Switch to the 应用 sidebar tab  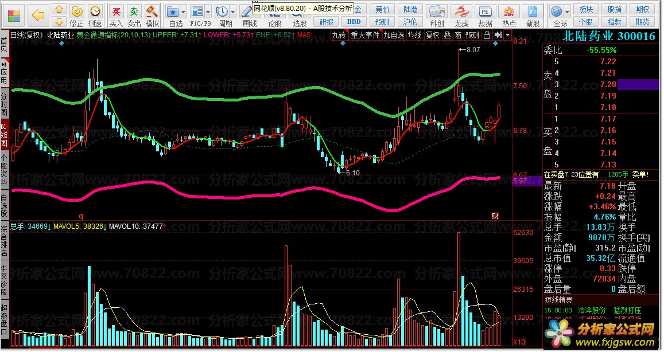pos(4,73)
